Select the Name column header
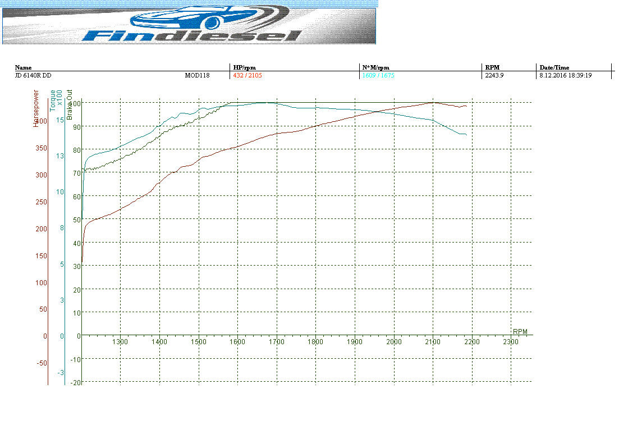 [24, 67]
